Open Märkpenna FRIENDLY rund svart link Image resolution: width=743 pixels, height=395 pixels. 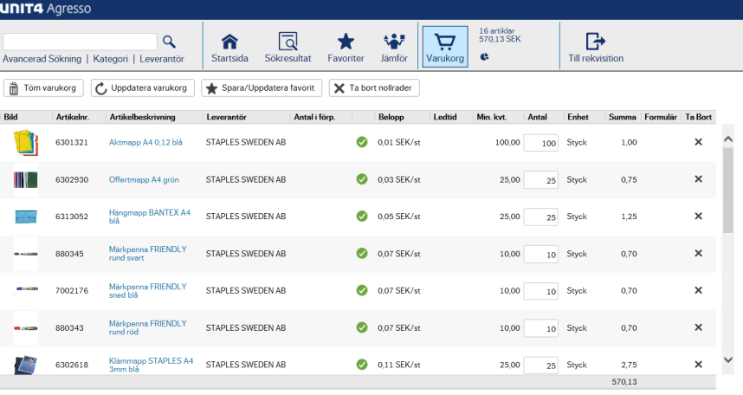(148, 254)
